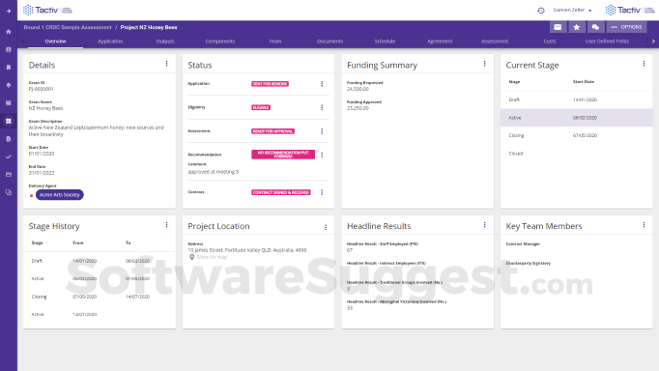The width and height of the screenshot is (659, 371).
Task: Open Headline Results card kebab menu
Action: [484, 225]
